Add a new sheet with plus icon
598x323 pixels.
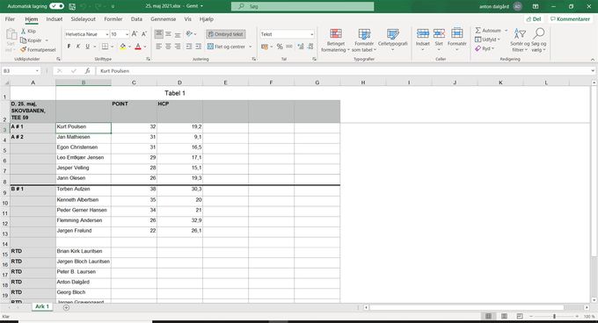point(66,307)
